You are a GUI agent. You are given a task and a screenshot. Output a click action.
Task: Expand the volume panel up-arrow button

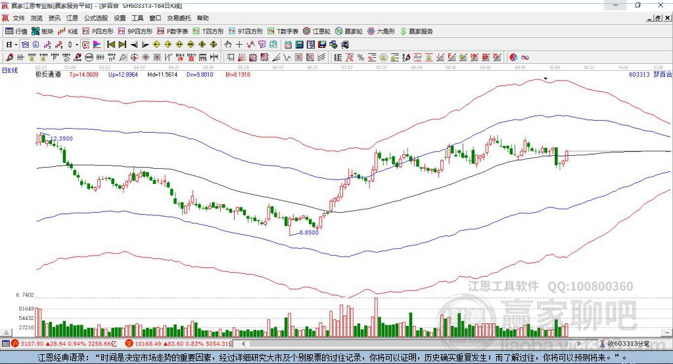pyautogui.click(x=6, y=332)
